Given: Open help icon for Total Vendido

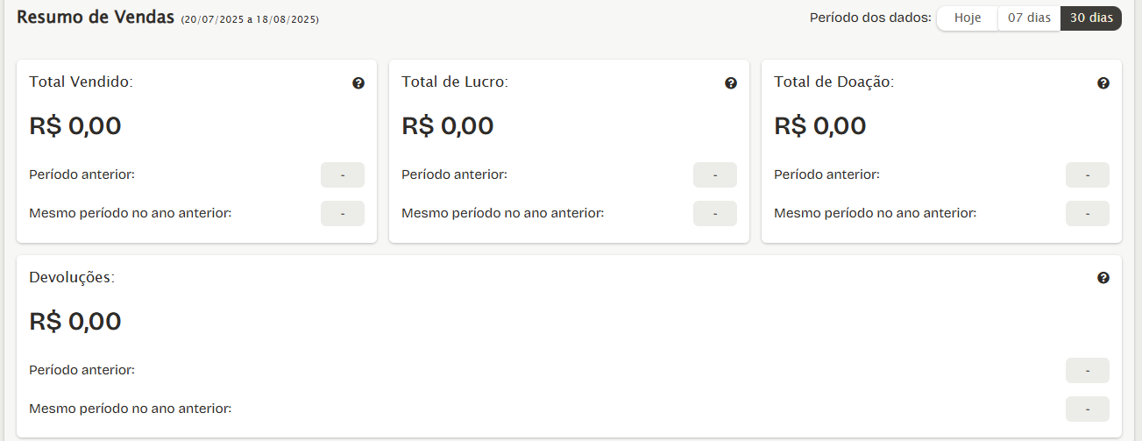Looking at the screenshot, I should coord(358,83).
